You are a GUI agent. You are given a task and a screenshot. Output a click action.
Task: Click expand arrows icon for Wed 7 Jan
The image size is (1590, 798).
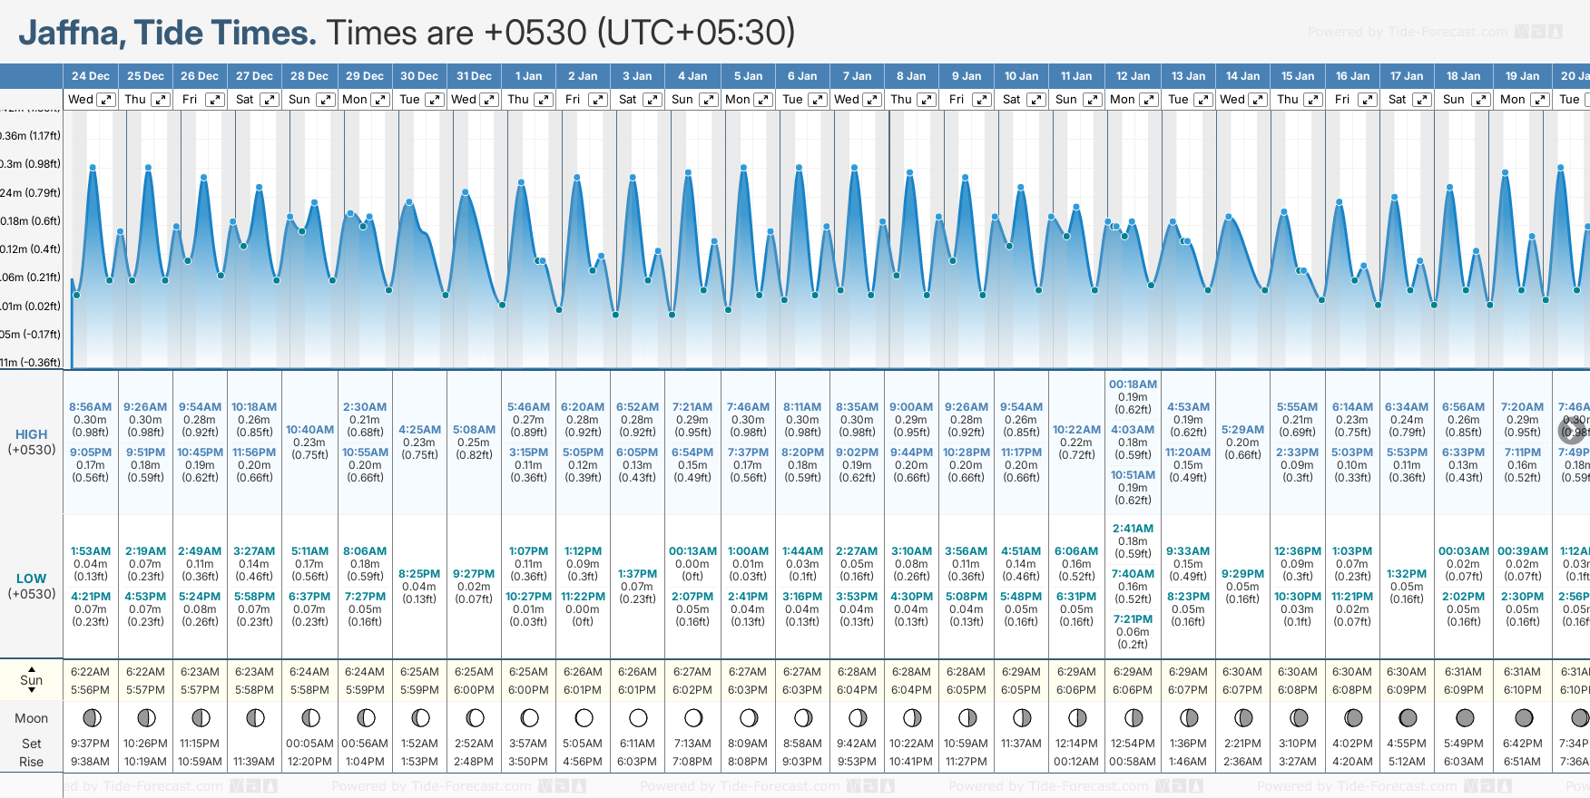871,100
